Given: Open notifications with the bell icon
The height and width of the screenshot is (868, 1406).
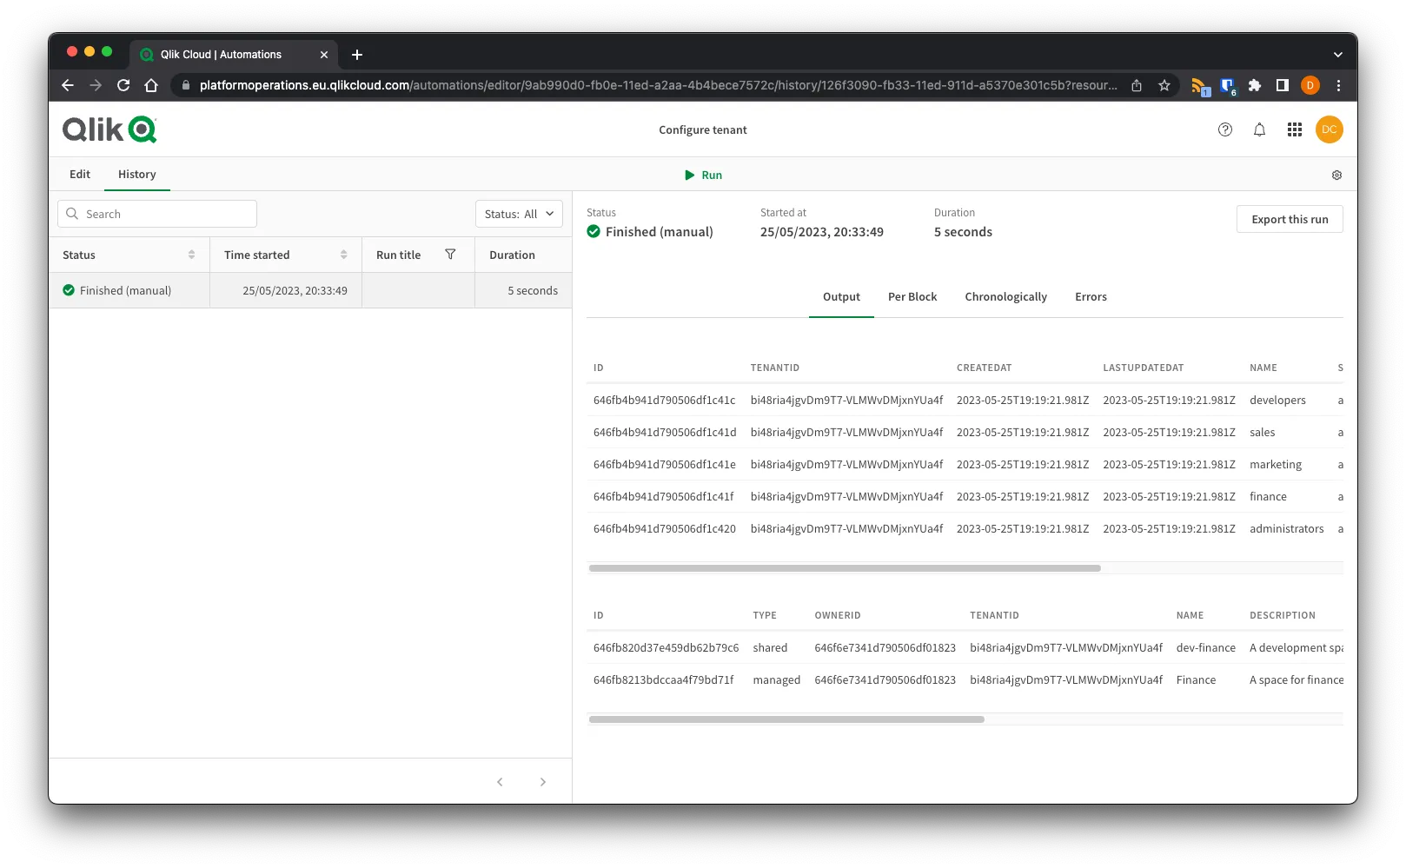Looking at the screenshot, I should (1259, 129).
